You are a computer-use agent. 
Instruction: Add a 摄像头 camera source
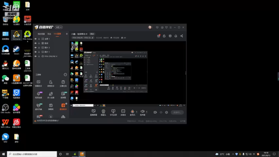pos(103,113)
